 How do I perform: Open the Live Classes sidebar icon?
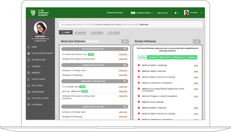tap(29, 86)
